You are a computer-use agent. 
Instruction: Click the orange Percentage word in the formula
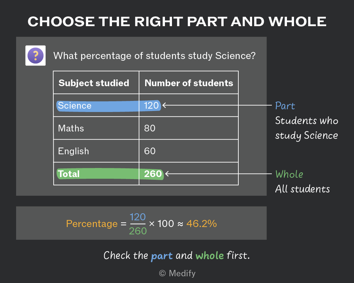(92, 224)
